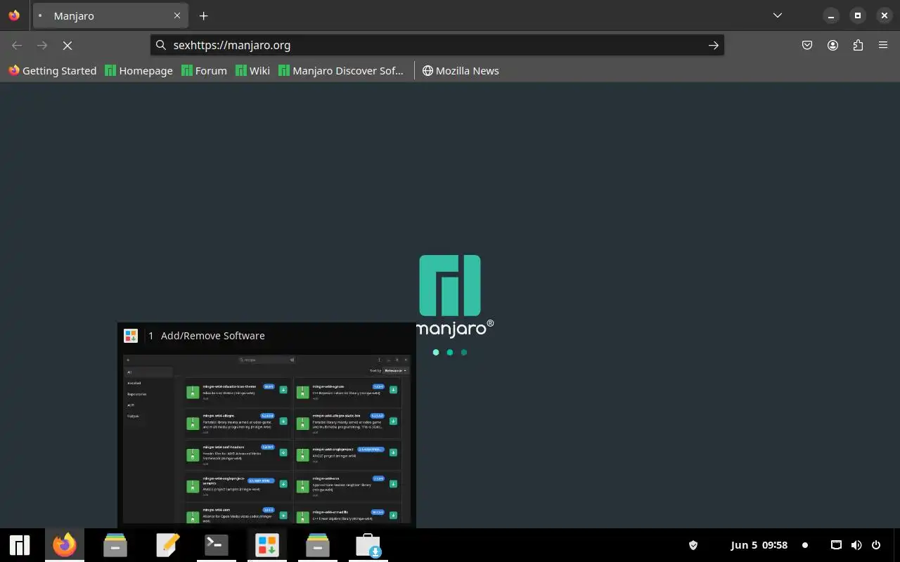This screenshot has width=900, height=562.
Task: Click the magnifier icon in the address bar
Action: pos(161,45)
